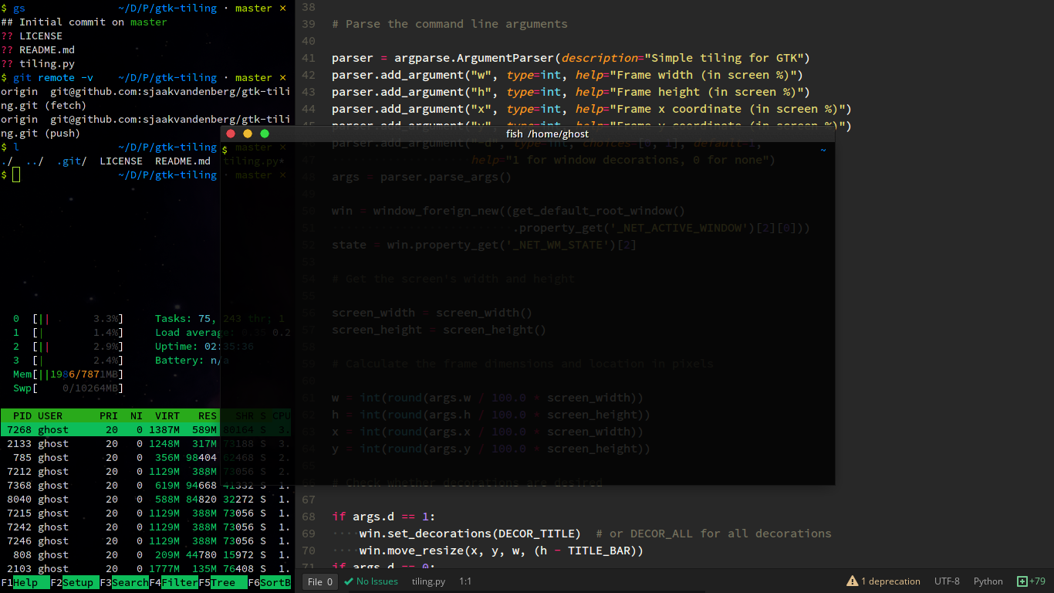Select htop process row with PID 808
1054x593 pixels.
click(x=146, y=555)
